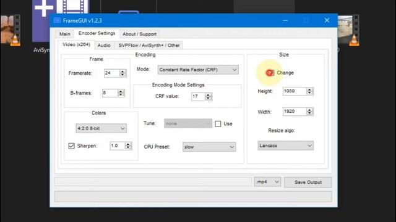The height and width of the screenshot is (222, 396).
Task: Click the CRF value field
Action: click(198, 96)
